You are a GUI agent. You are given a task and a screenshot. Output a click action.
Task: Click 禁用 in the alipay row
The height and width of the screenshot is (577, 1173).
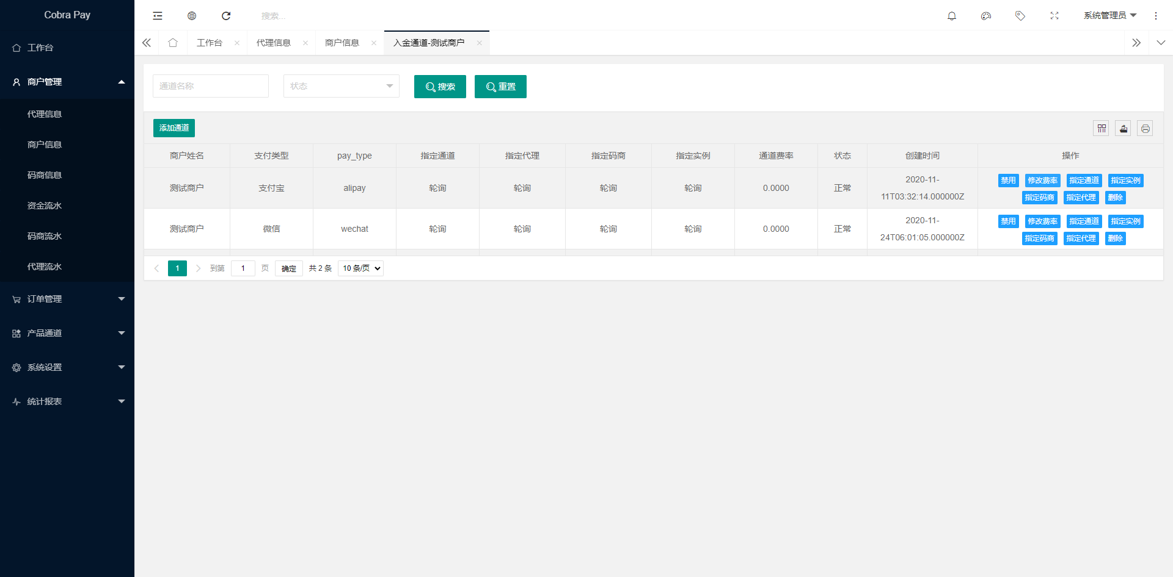click(x=1009, y=181)
